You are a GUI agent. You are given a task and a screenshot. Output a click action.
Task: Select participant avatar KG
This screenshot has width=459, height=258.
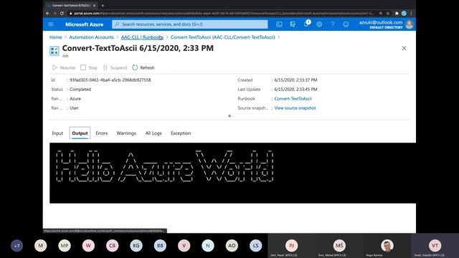click(136, 246)
